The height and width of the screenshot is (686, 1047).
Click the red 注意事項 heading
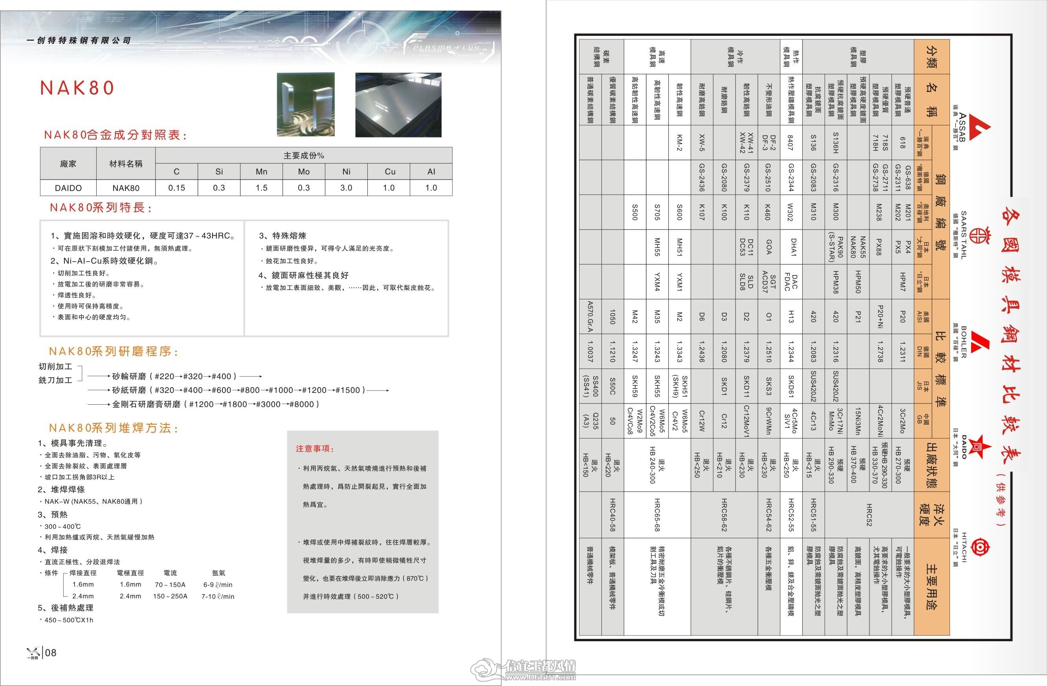tap(315, 448)
